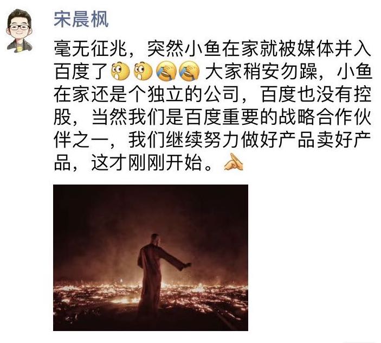The height and width of the screenshot is (343, 381).
Task: Click the second shocked-face emoji
Action: (x=143, y=71)
